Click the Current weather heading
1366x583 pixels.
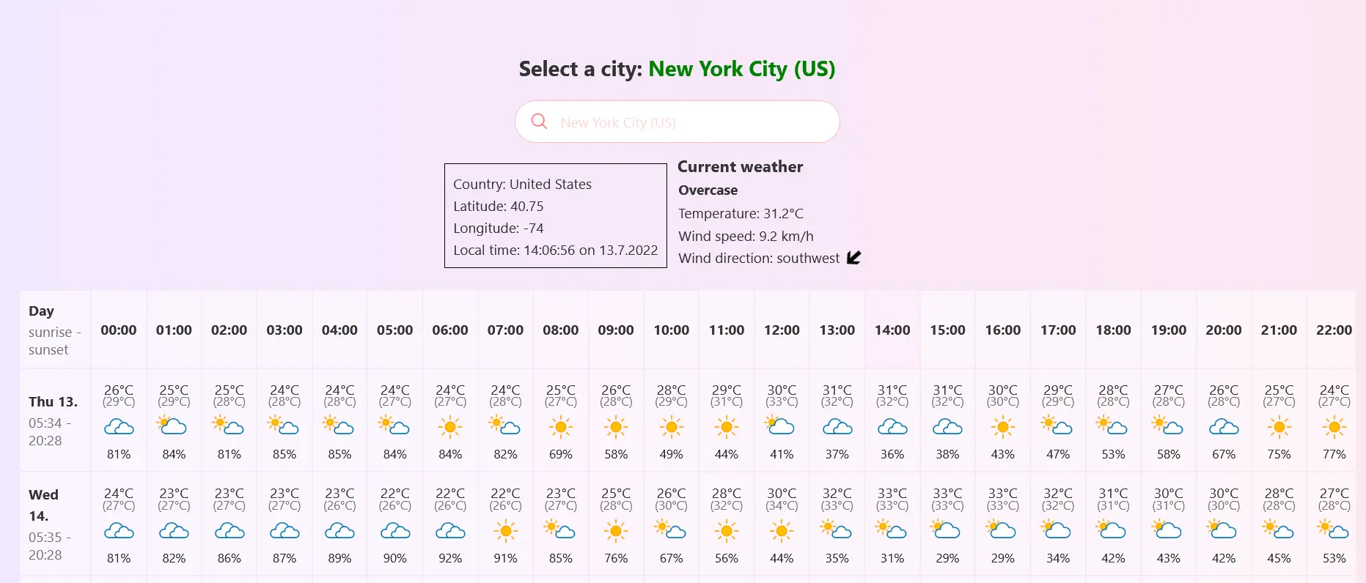tap(740, 167)
